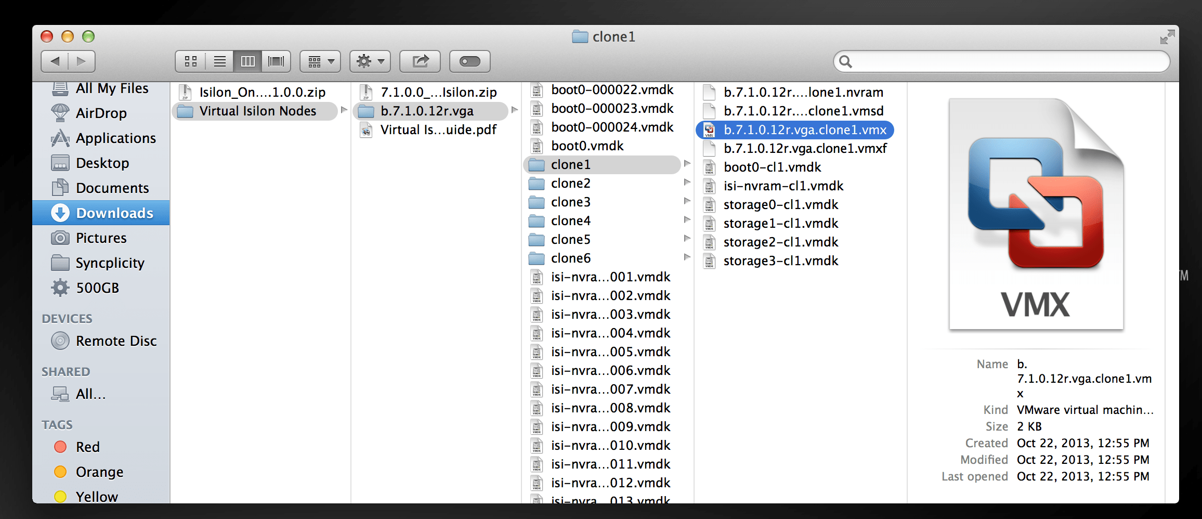Select the boot0-cl1.vmdk file icon
Image resolution: width=1202 pixels, height=519 pixels.
coord(709,167)
